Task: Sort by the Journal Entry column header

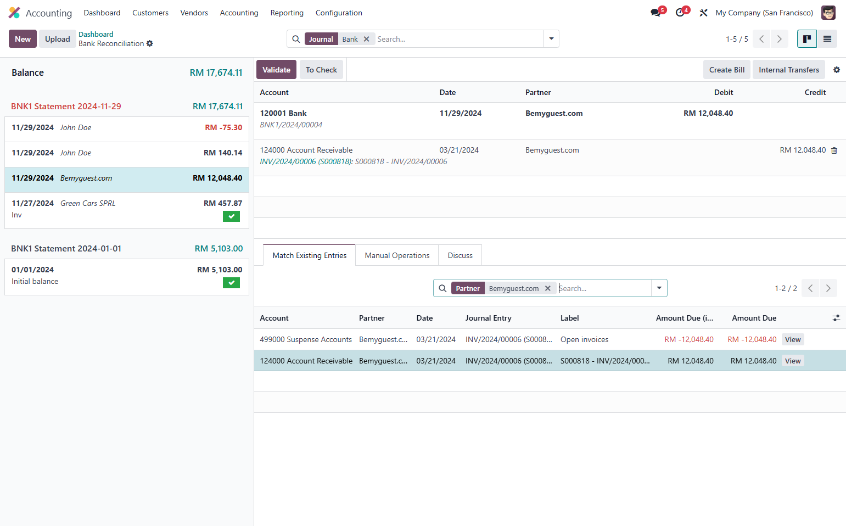Action: [x=488, y=318]
